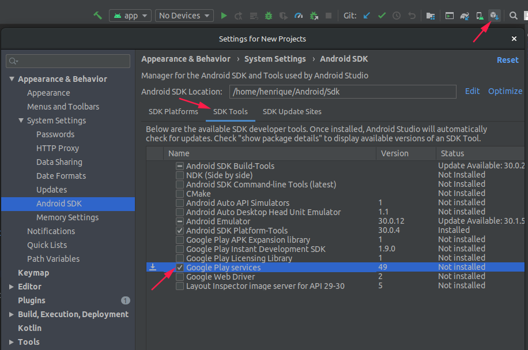Click the green Debug bug icon
Screen dimensions: 528x350
[x=269, y=16]
